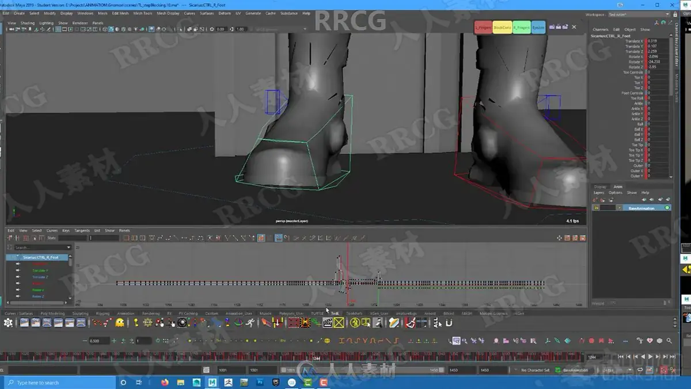
Task: Click the running figure icon on the shelf
Action: point(250,323)
